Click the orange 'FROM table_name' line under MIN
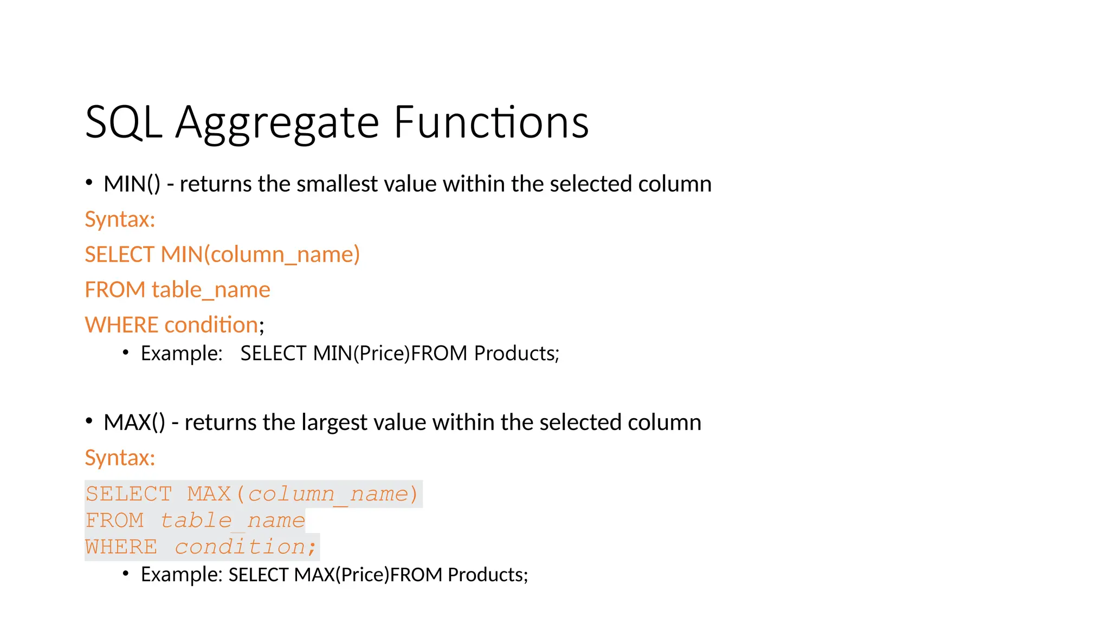Viewport: 1110px width, 624px height. pos(177,290)
